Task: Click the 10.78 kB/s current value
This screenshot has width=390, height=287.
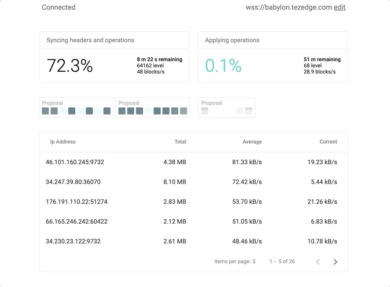Action: pos(322,241)
